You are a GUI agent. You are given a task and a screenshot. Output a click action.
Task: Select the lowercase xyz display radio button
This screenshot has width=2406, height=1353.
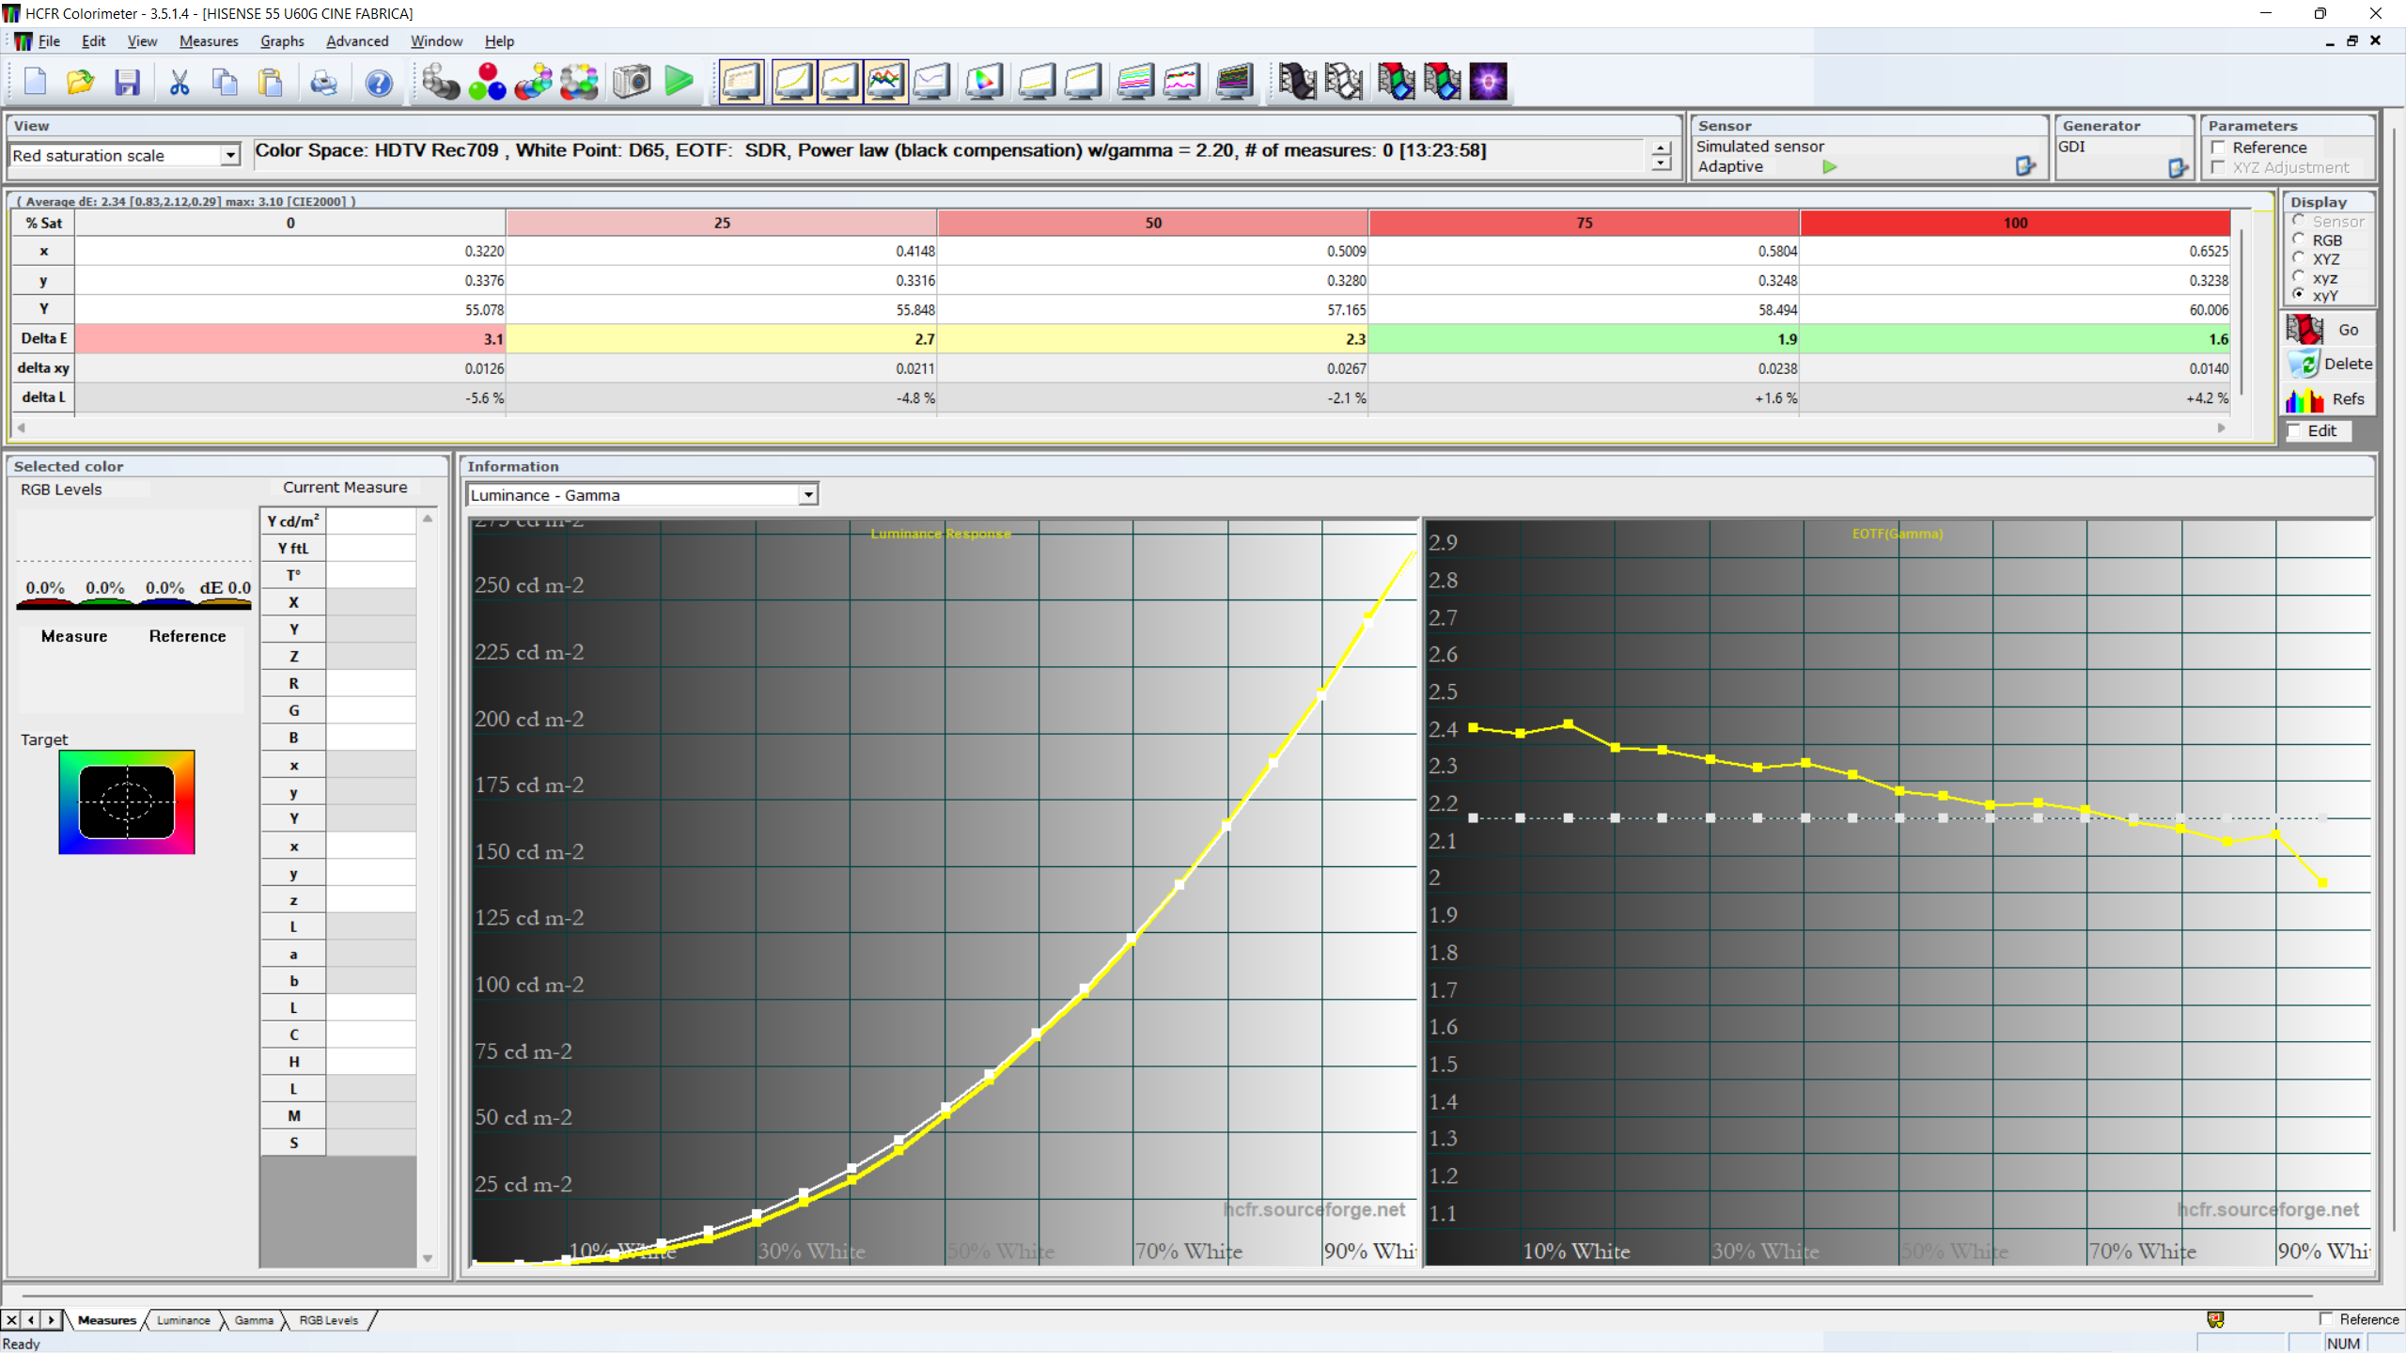click(x=2299, y=277)
